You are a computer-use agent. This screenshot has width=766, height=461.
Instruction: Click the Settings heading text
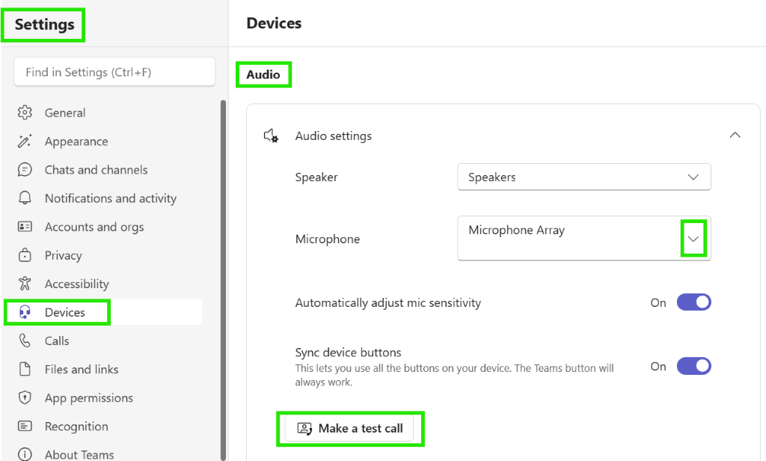44,25
